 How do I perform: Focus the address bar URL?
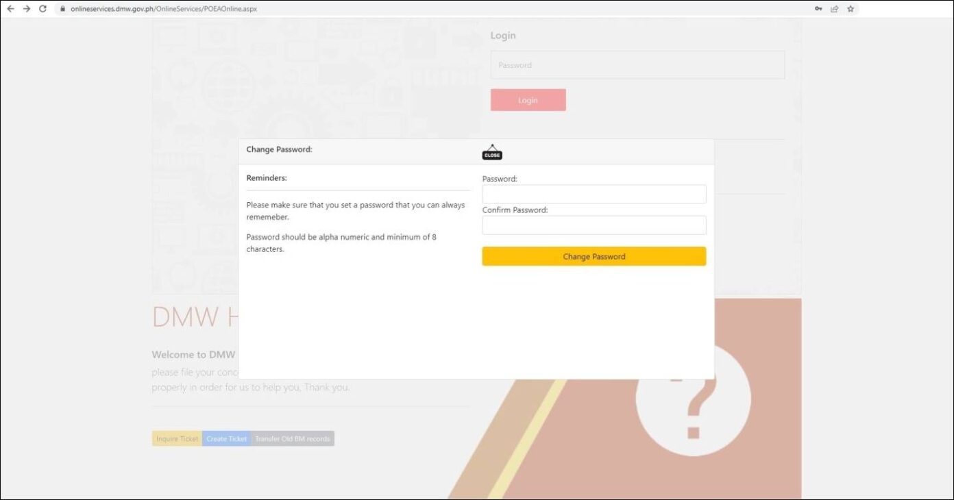(164, 9)
